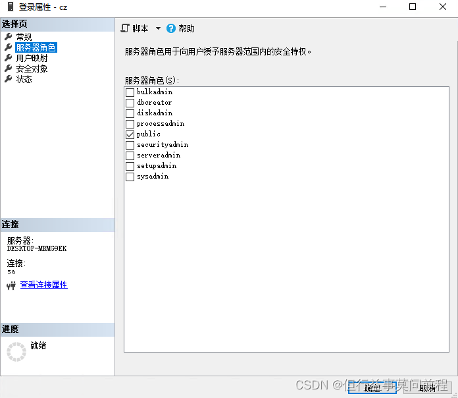Enable the securityadmin checkbox

(x=130, y=145)
